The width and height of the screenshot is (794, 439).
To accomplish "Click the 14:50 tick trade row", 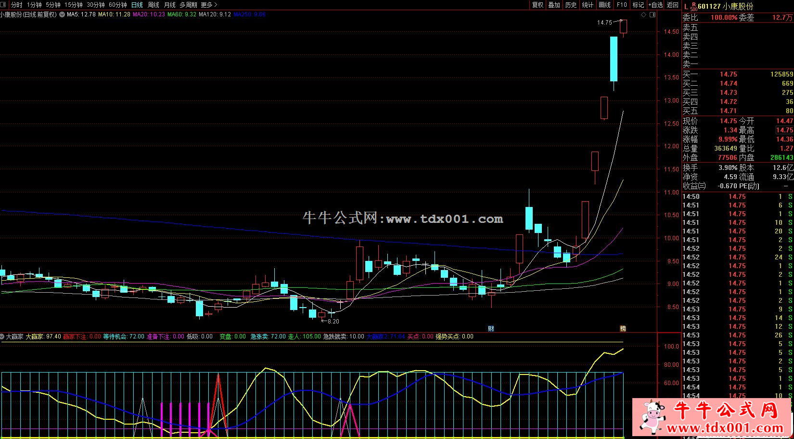I will (737, 196).
